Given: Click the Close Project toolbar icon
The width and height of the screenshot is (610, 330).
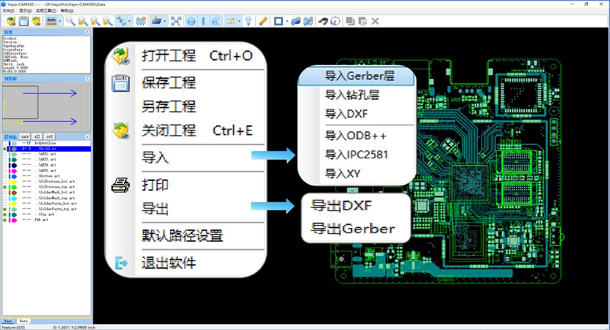Looking at the screenshot, I should tap(36, 21).
